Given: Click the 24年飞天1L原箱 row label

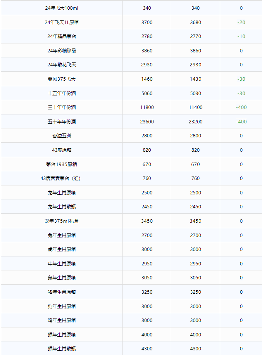Looking at the screenshot, I should 62,22.
